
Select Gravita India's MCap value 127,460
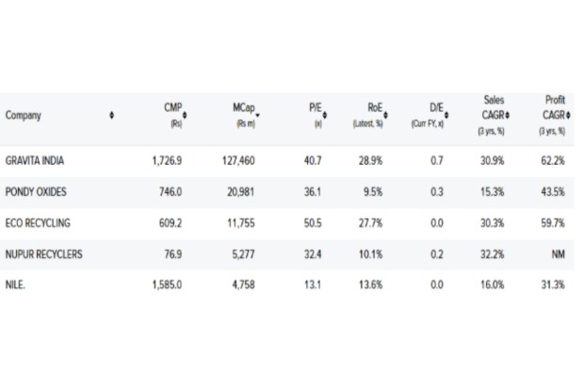pos(235,161)
